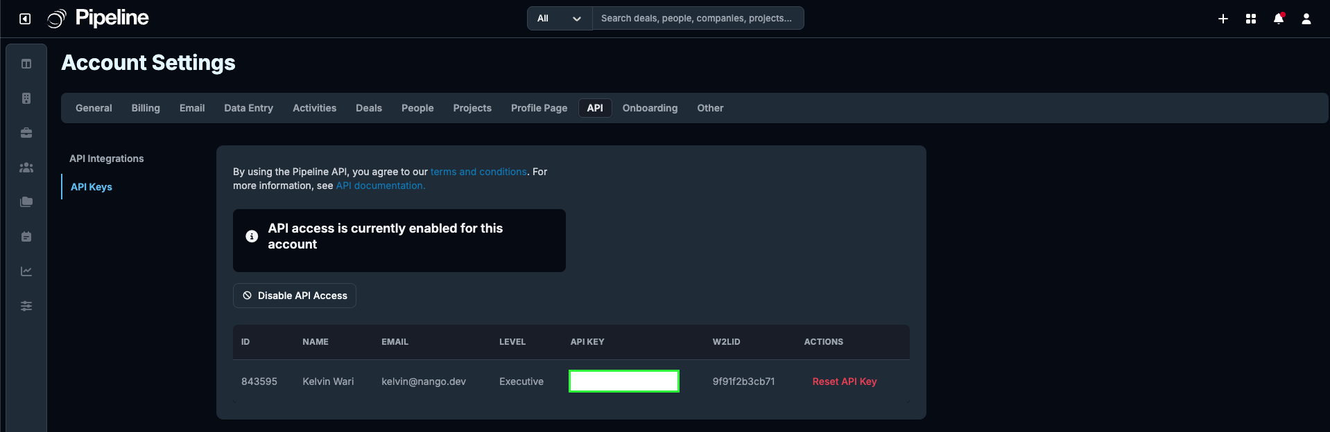
Task: Click the email kelvin@nango.dev
Action: 424,381
